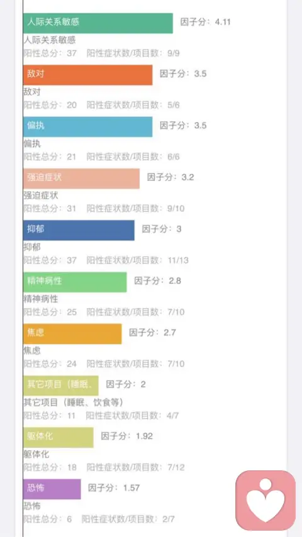Click the 因子分 3.2 score label

pyautogui.click(x=171, y=177)
